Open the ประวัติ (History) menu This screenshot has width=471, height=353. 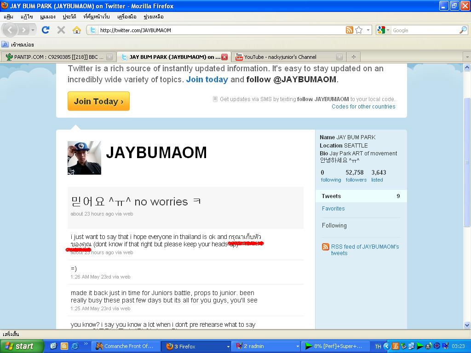[x=69, y=17]
